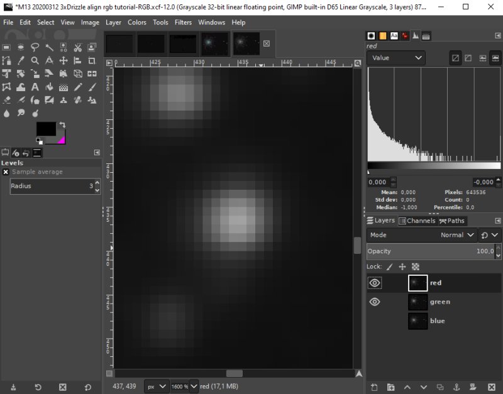This screenshot has width=503, height=394.
Task: Open the layer Mode Normal dropdown
Action: pyautogui.click(x=422, y=235)
